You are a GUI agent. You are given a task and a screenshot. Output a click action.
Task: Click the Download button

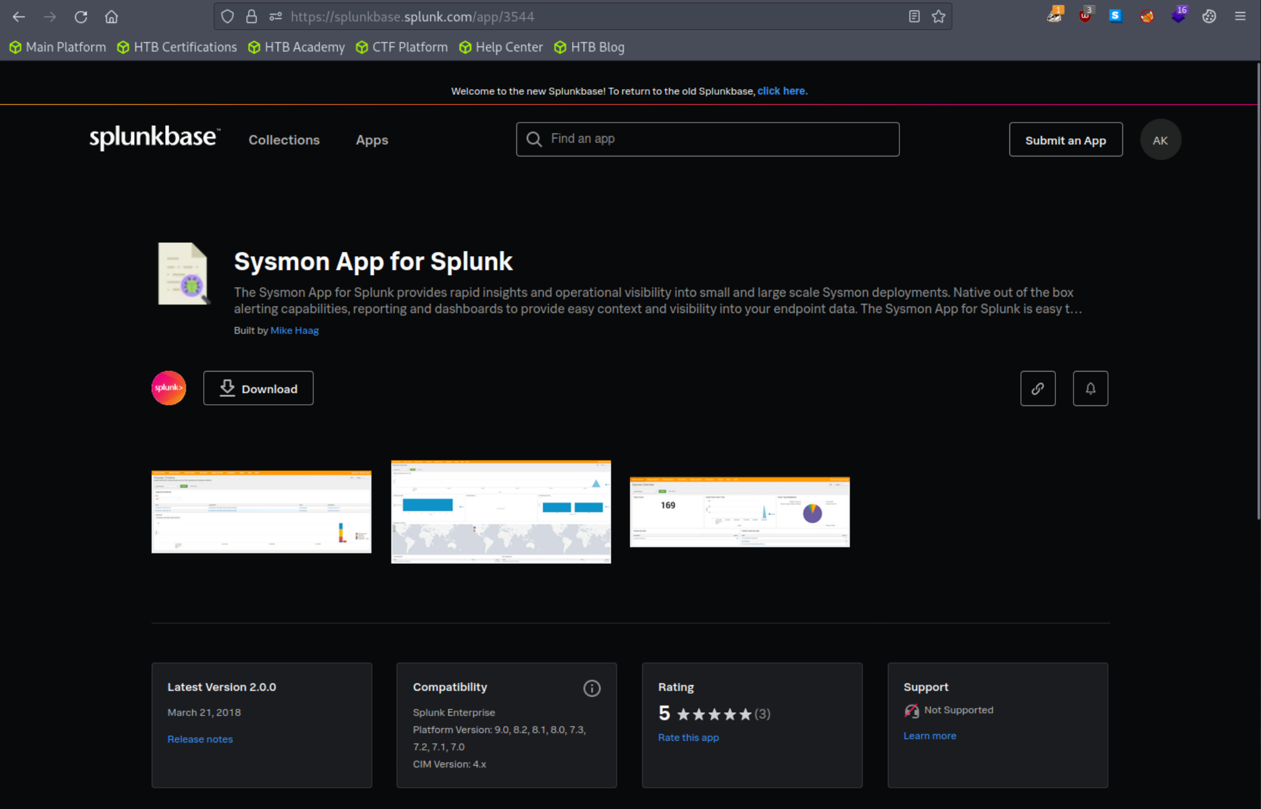pyautogui.click(x=258, y=388)
